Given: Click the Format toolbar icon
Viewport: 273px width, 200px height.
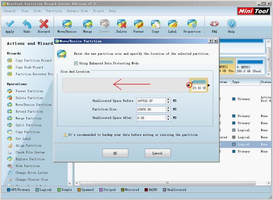Looking at the screenshot, I should click(138, 24).
